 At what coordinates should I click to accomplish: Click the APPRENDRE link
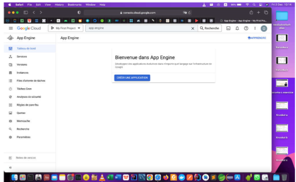(257, 38)
